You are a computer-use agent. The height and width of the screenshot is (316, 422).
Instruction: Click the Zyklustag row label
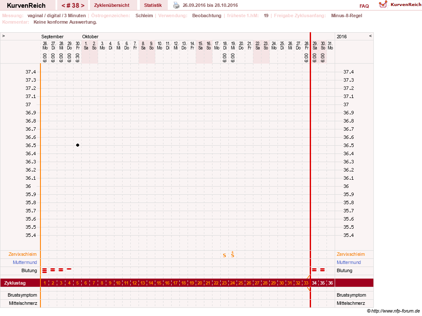point(15,283)
